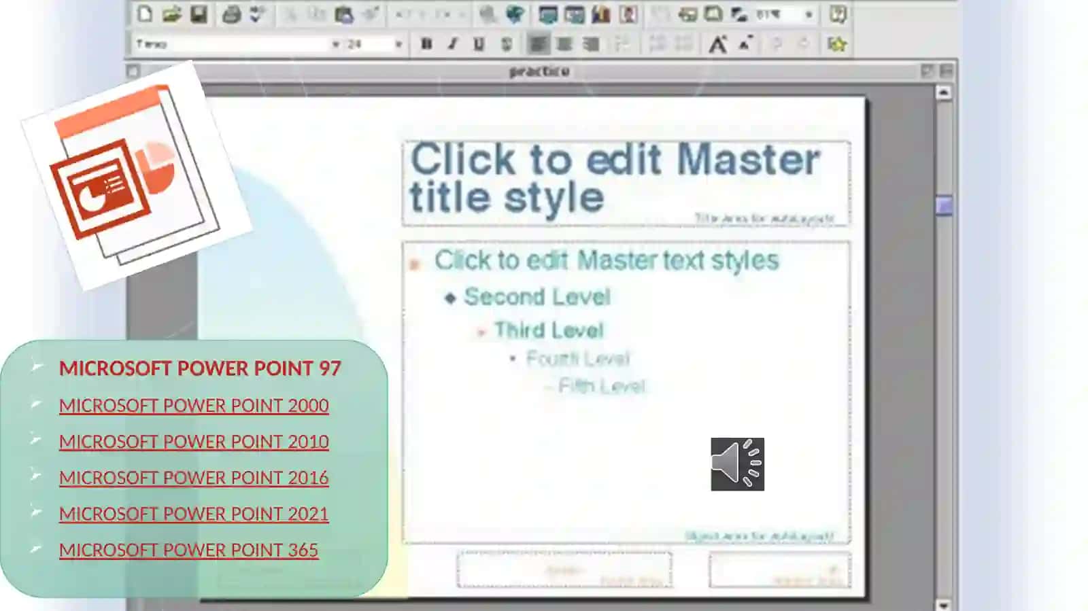Open the font name dropdown arrow

[336, 44]
